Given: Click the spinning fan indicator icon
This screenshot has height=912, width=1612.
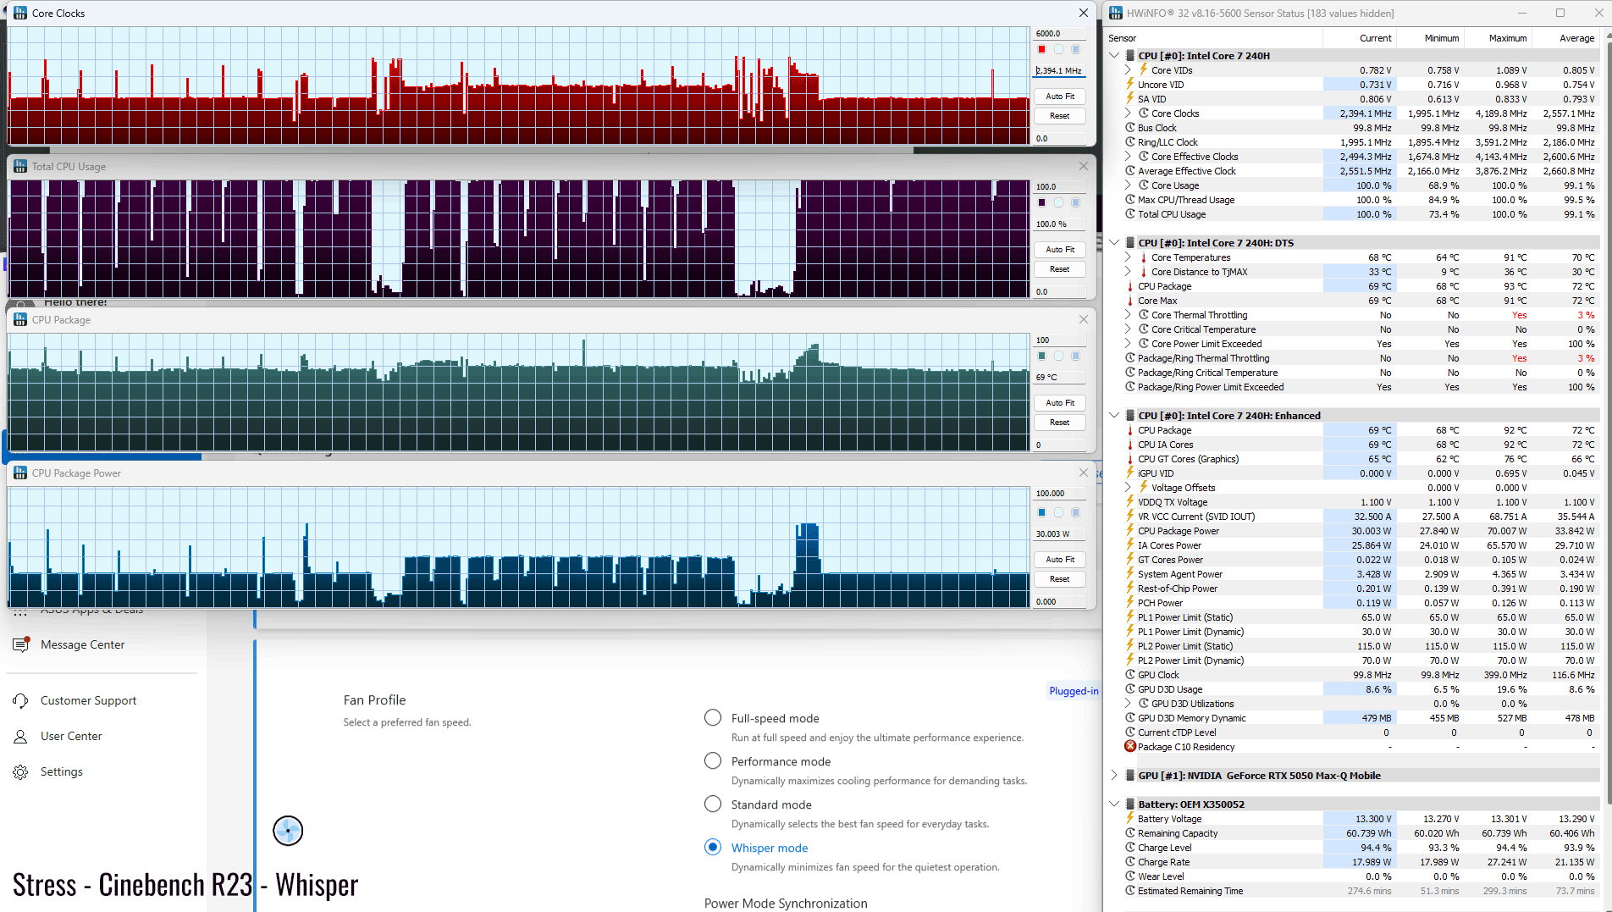Looking at the screenshot, I should tap(288, 831).
